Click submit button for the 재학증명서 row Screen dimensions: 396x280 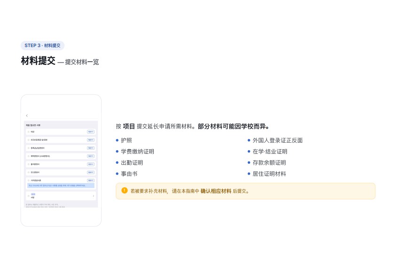tap(91, 156)
